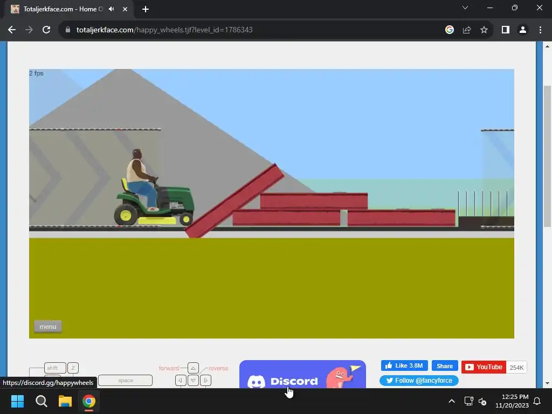Click the right arrow key hint
The width and height of the screenshot is (552, 414).
coord(205,381)
